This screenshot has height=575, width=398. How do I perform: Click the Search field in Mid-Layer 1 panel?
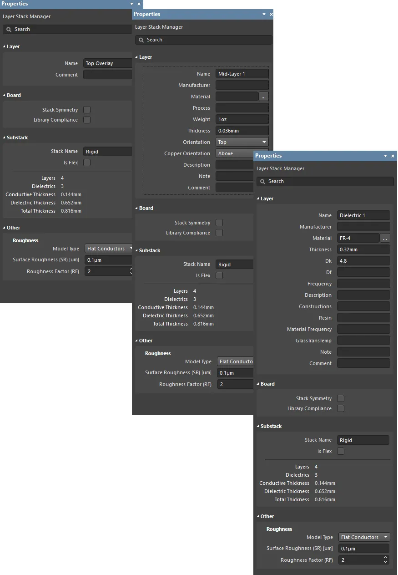pyautogui.click(x=204, y=40)
